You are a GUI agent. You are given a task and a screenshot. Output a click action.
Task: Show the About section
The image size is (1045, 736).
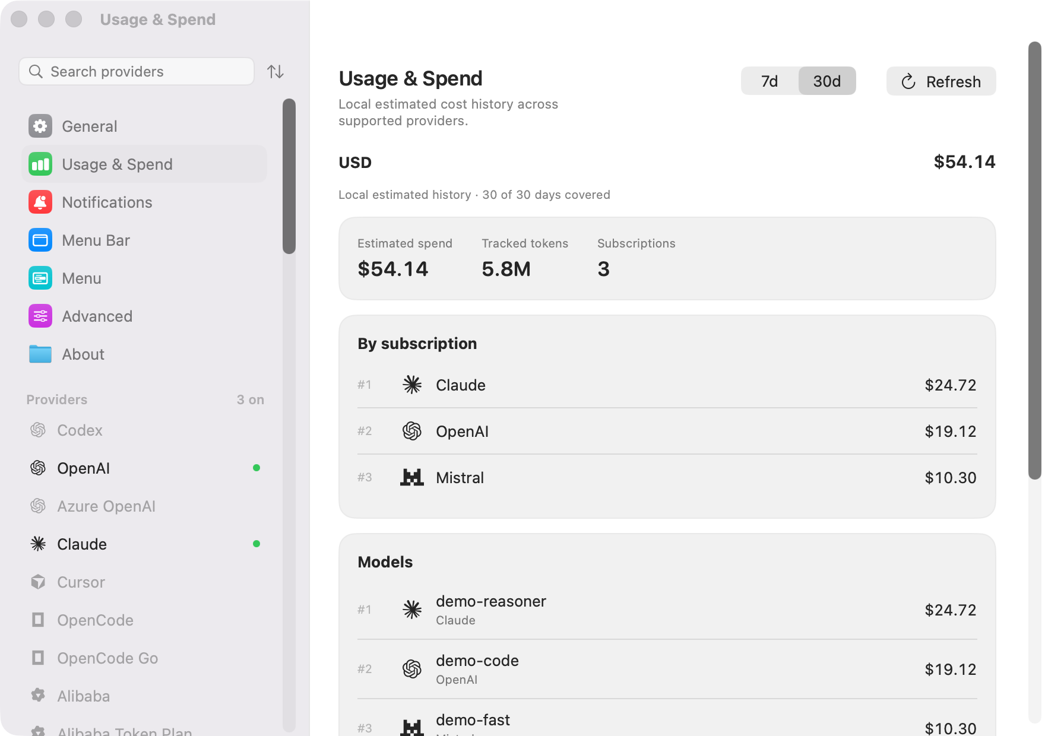coord(144,354)
